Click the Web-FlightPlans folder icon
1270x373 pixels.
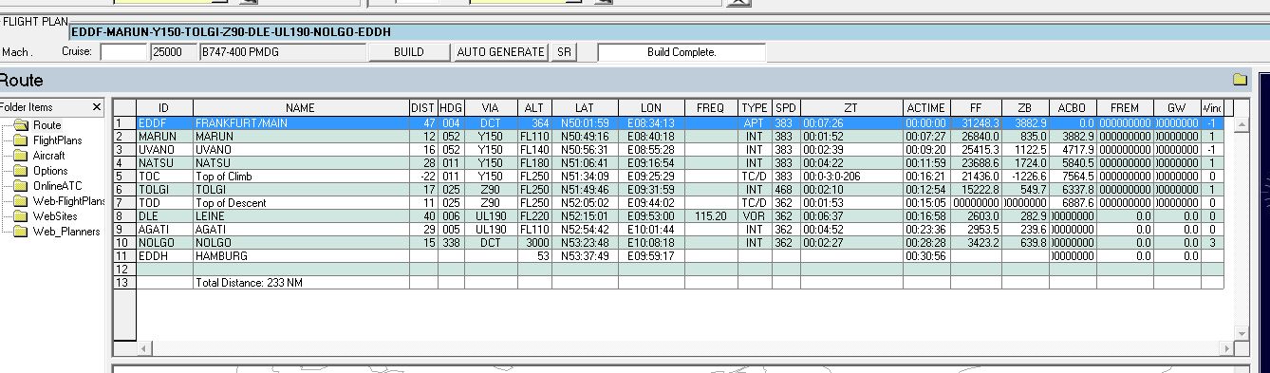tap(21, 201)
